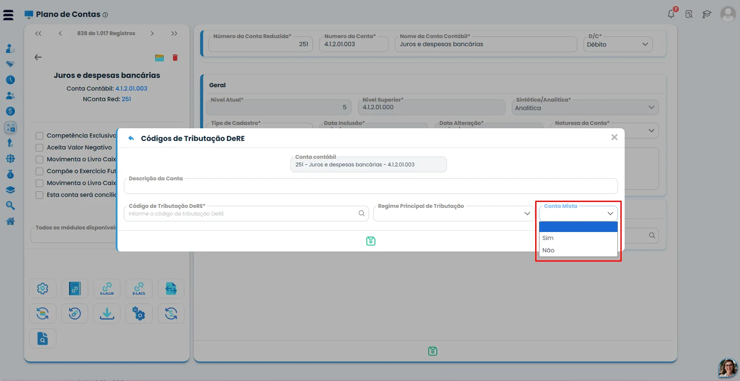The height and width of the screenshot is (381, 740).
Task: Delete account using red trash icon
Action: [x=175, y=58]
